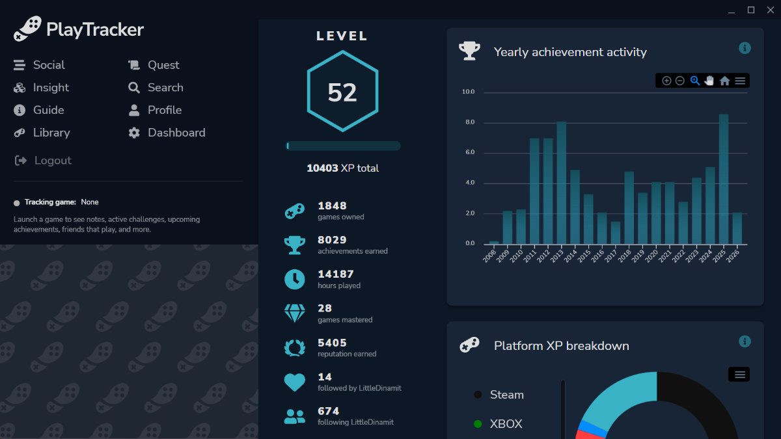This screenshot has height=439, width=781.
Task: Click the Dashboard gear icon
Action: tap(134, 133)
